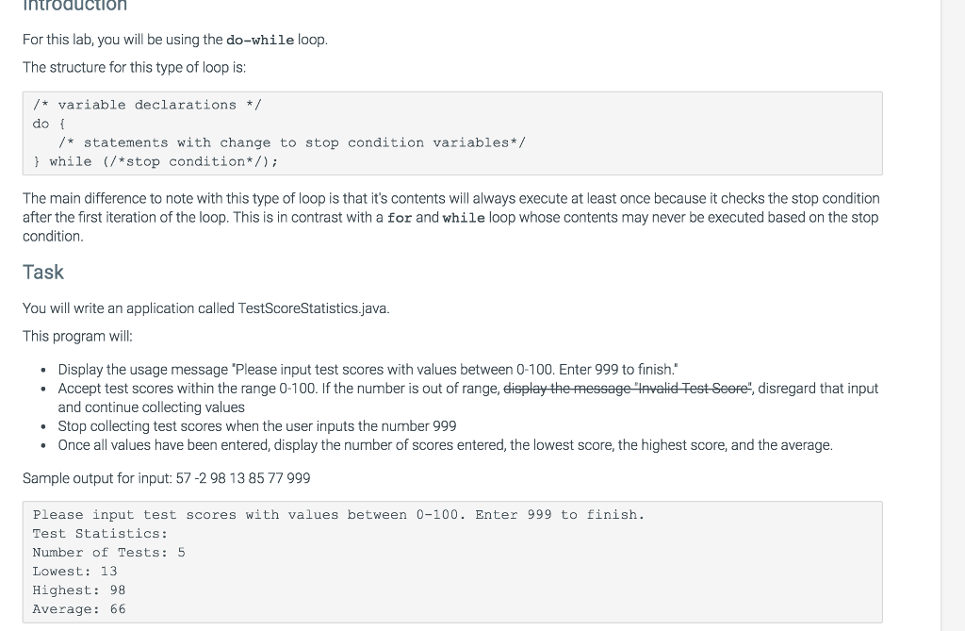The width and height of the screenshot is (965, 631).
Task: Click the 'Test Statistics:' output line
Action: tap(100, 534)
